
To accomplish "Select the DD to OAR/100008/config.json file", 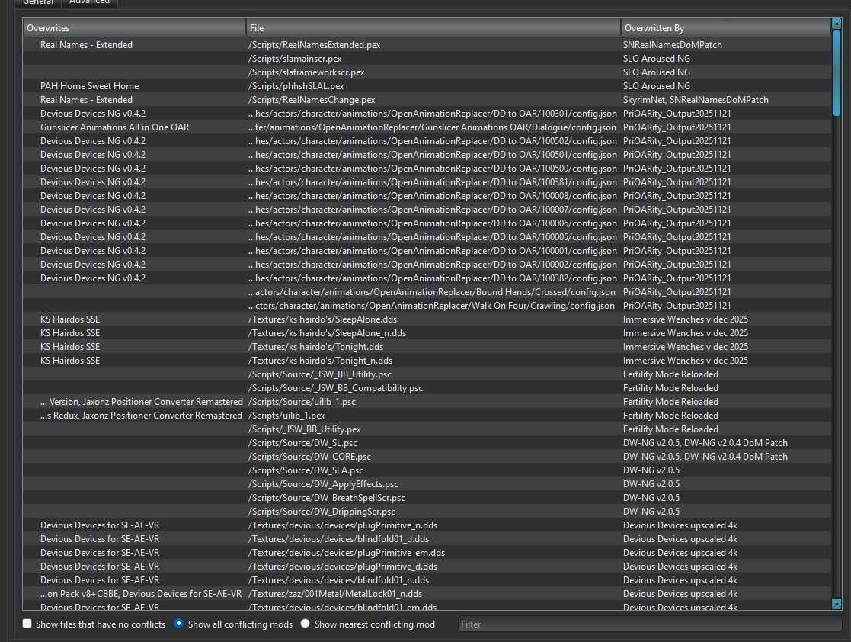I will tap(433, 195).
